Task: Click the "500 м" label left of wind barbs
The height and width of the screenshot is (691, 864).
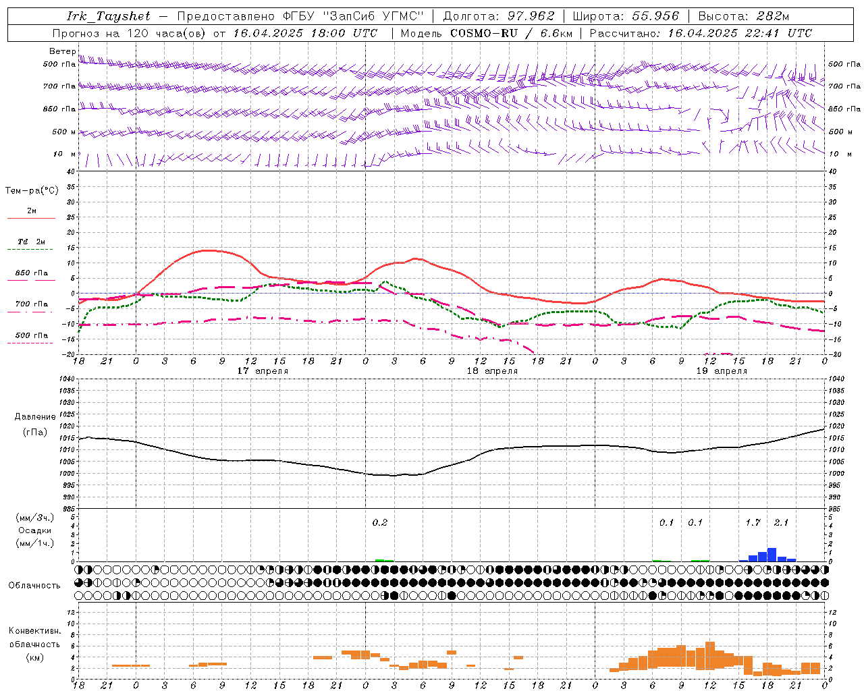Action: pos(64,132)
